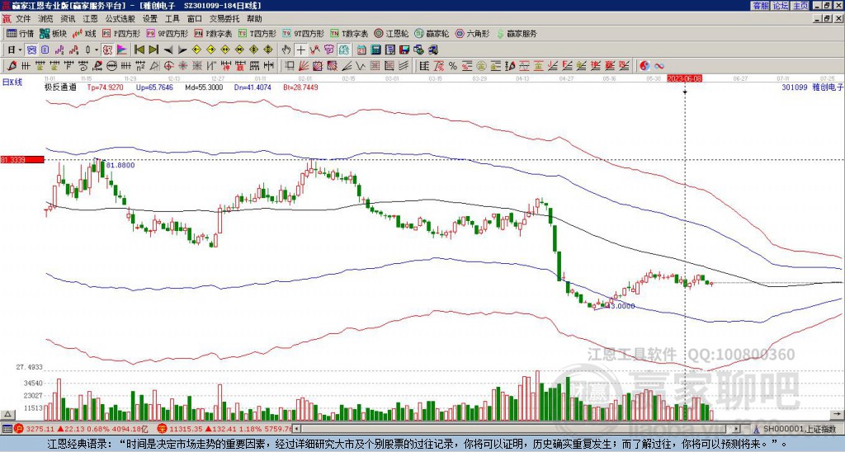This screenshot has width=845, height=452.
Task: Select the Gann fan lines tool
Action: (304, 66)
